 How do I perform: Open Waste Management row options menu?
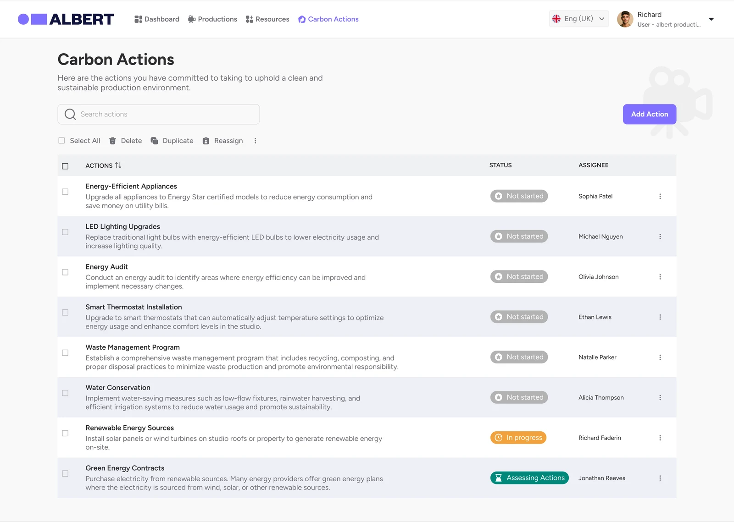pyautogui.click(x=660, y=357)
